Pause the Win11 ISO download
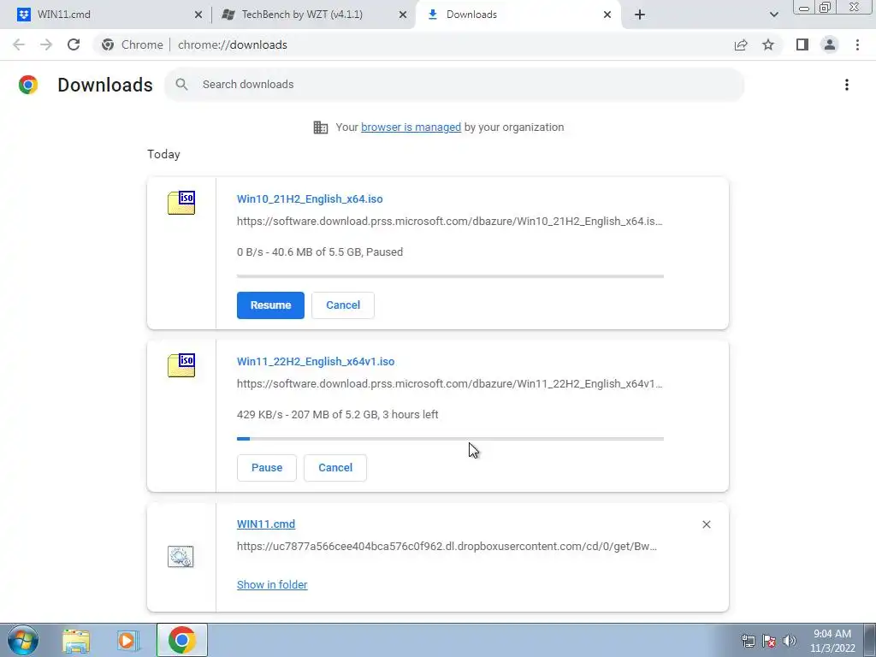 click(267, 468)
